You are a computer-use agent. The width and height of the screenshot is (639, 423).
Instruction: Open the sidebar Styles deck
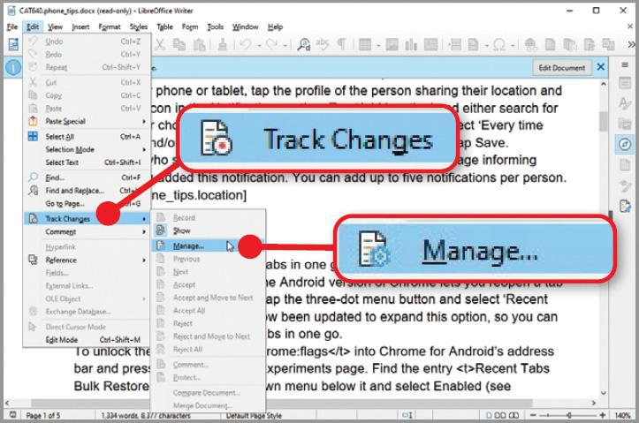click(x=625, y=103)
